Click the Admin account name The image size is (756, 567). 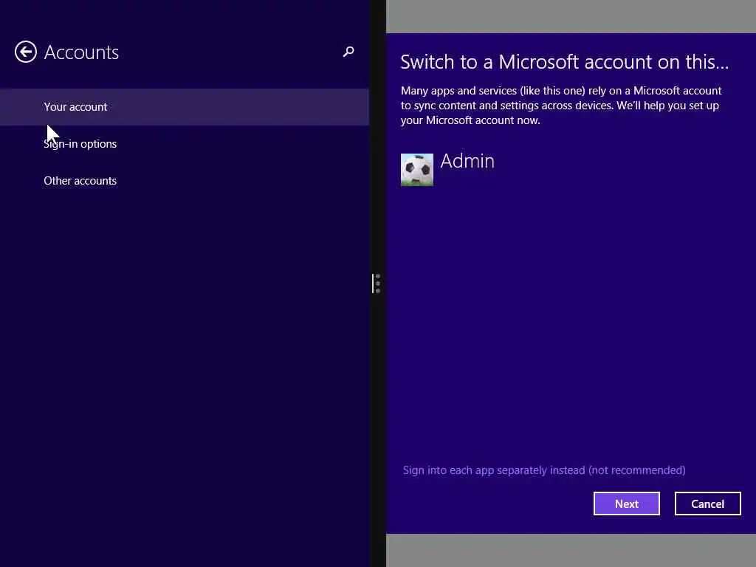(467, 161)
